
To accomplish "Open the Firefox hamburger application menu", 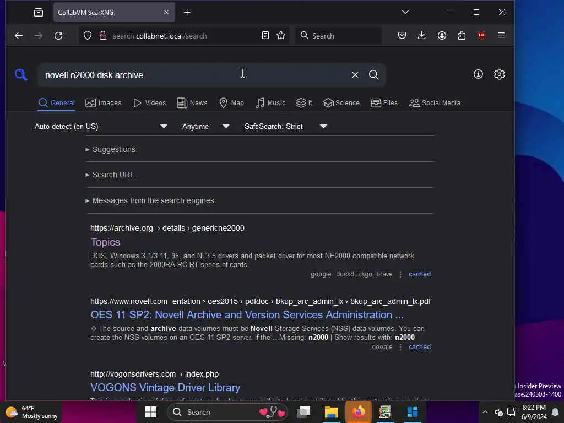I will pyautogui.click(x=501, y=35).
